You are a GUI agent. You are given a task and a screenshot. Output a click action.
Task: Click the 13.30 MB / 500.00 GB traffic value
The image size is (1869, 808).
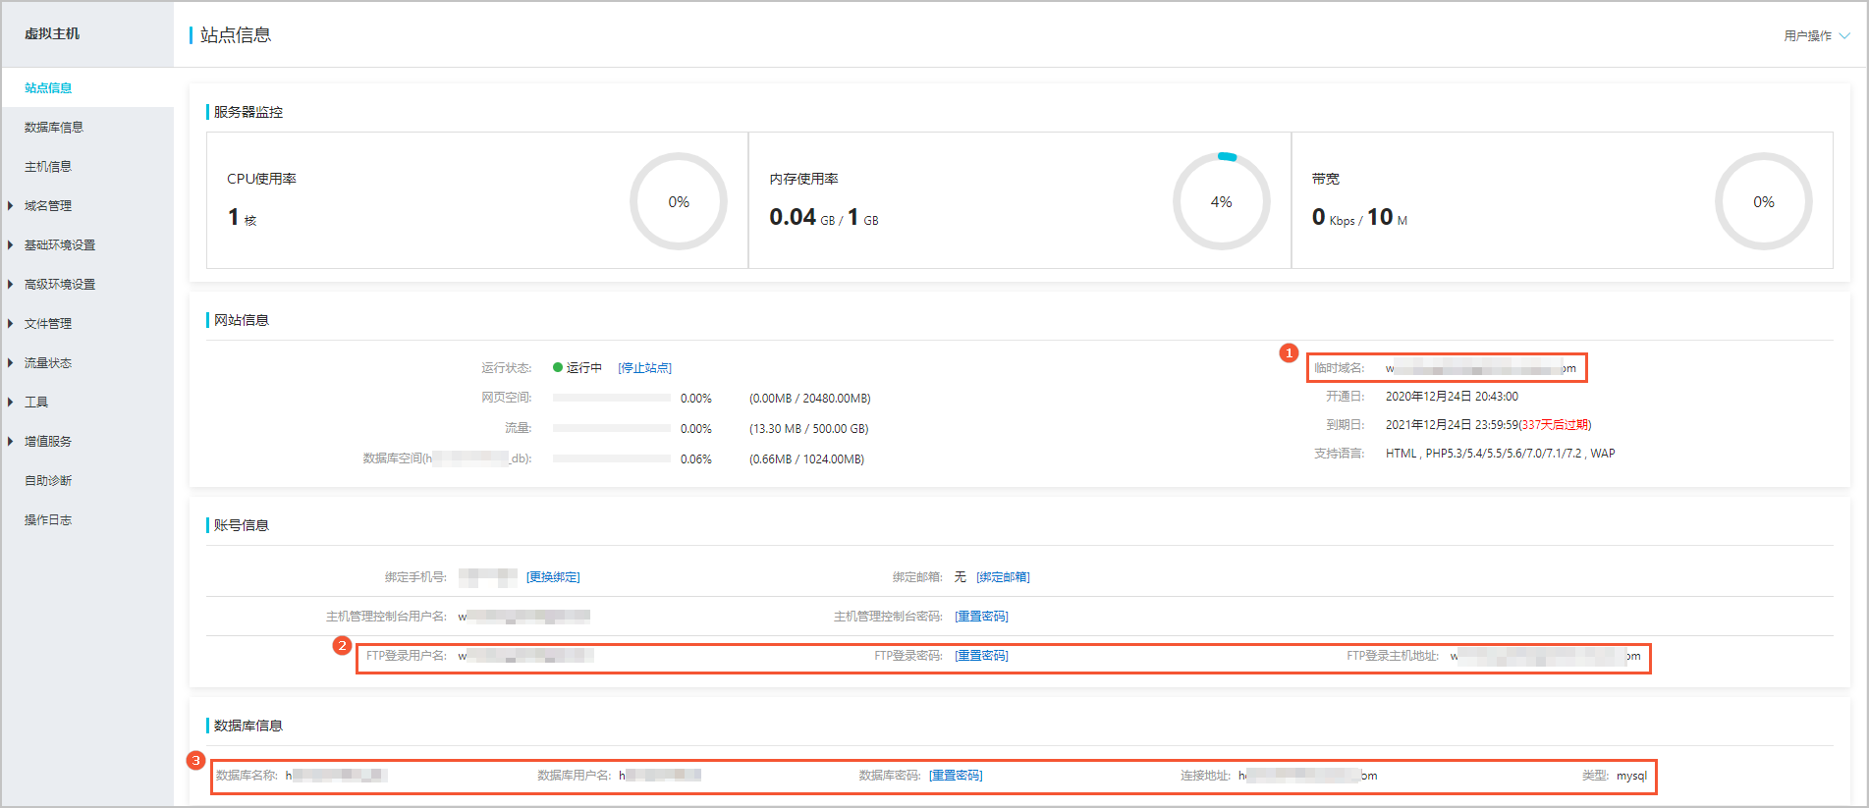(x=808, y=428)
